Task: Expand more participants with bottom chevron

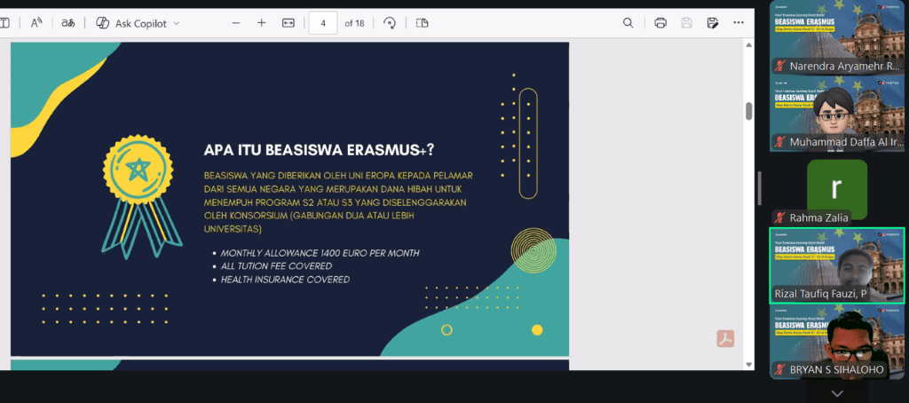Action: tap(836, 393)
